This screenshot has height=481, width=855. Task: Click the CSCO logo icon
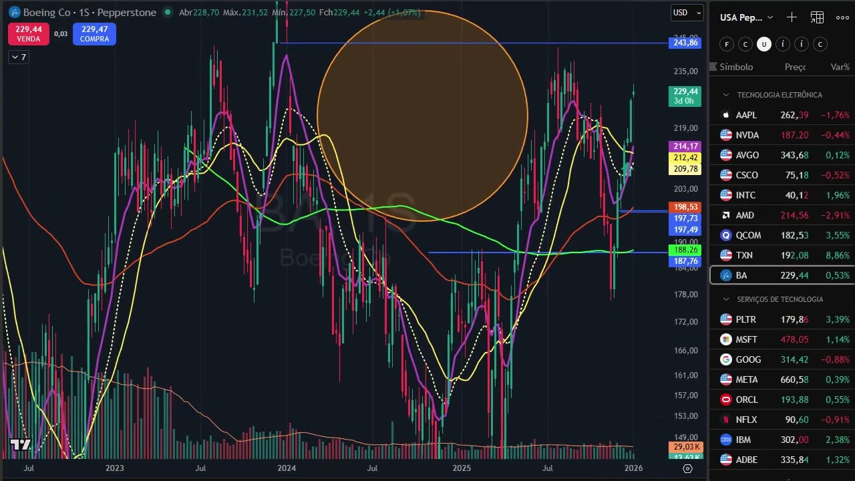coord(726,175)
